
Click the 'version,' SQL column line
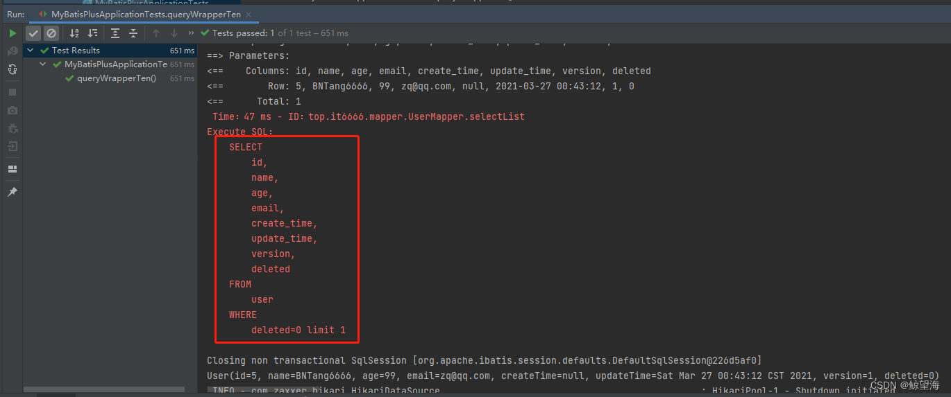[x=273, y=254]
